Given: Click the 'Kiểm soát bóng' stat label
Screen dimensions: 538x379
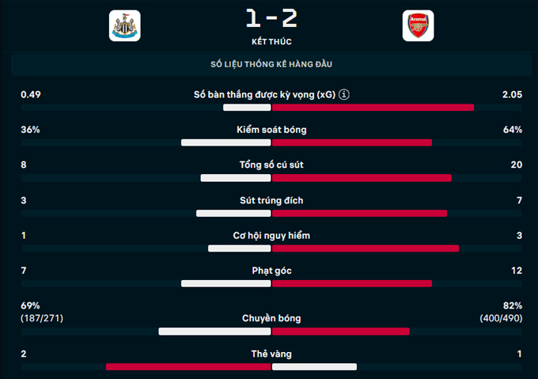Looking at the screenshot, I should 271,130.
